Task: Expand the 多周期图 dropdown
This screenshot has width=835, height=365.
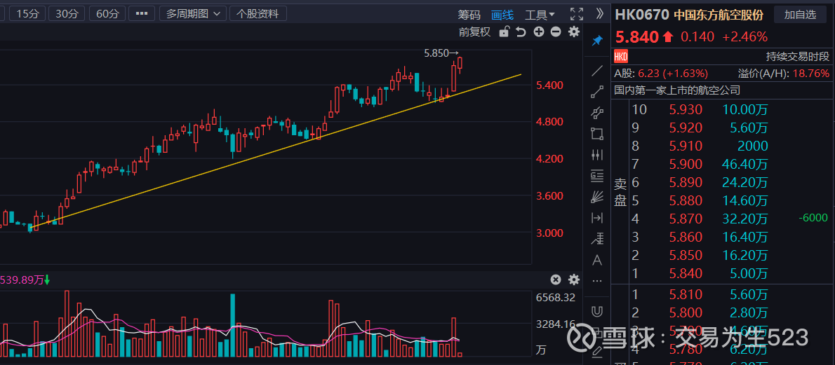Action: (192, 14)
